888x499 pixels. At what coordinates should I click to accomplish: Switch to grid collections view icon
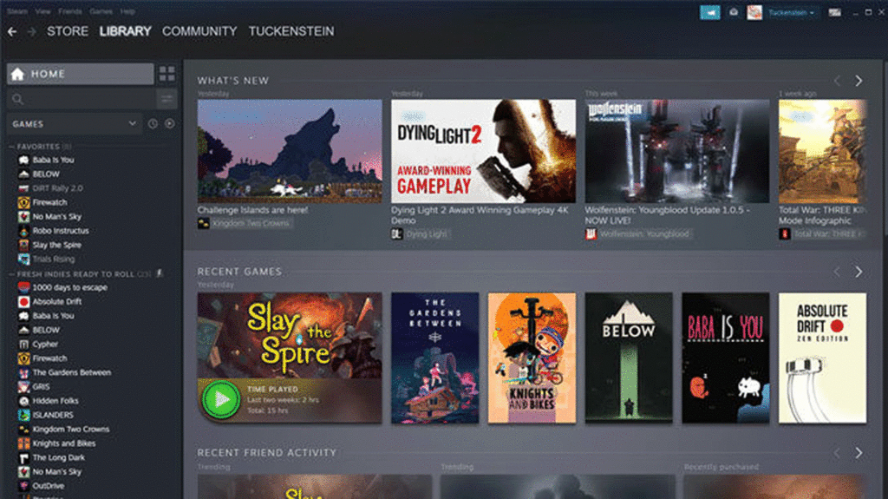coord(167,74)
